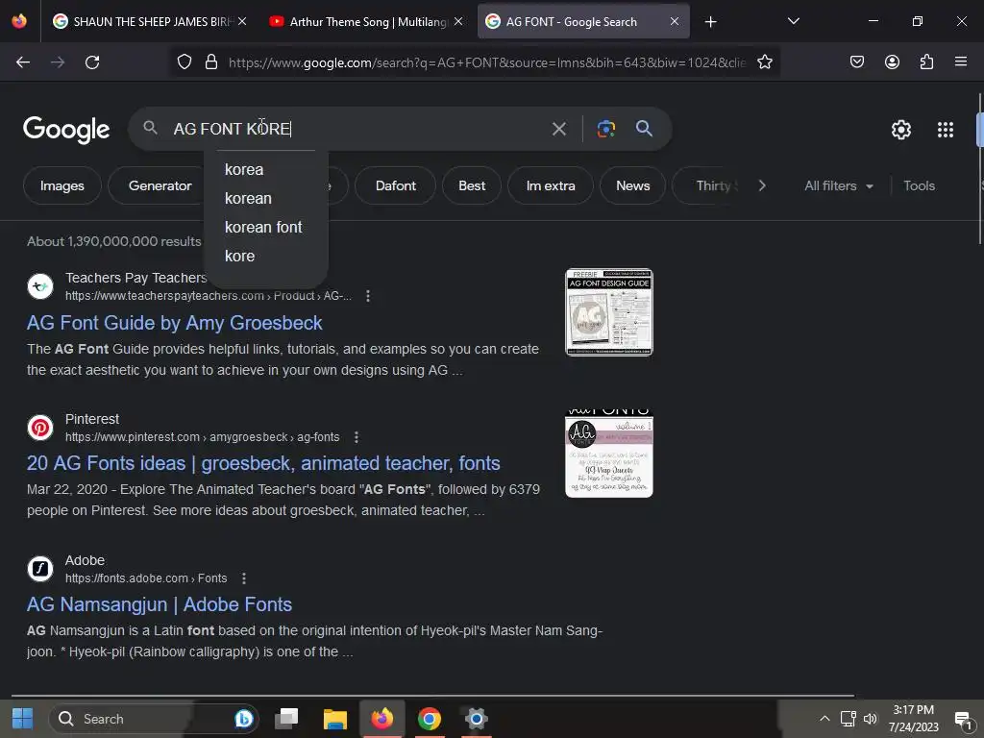Click the AG Font Design Guide thumbnail
The image size is (984, 738).
[608, 312]
